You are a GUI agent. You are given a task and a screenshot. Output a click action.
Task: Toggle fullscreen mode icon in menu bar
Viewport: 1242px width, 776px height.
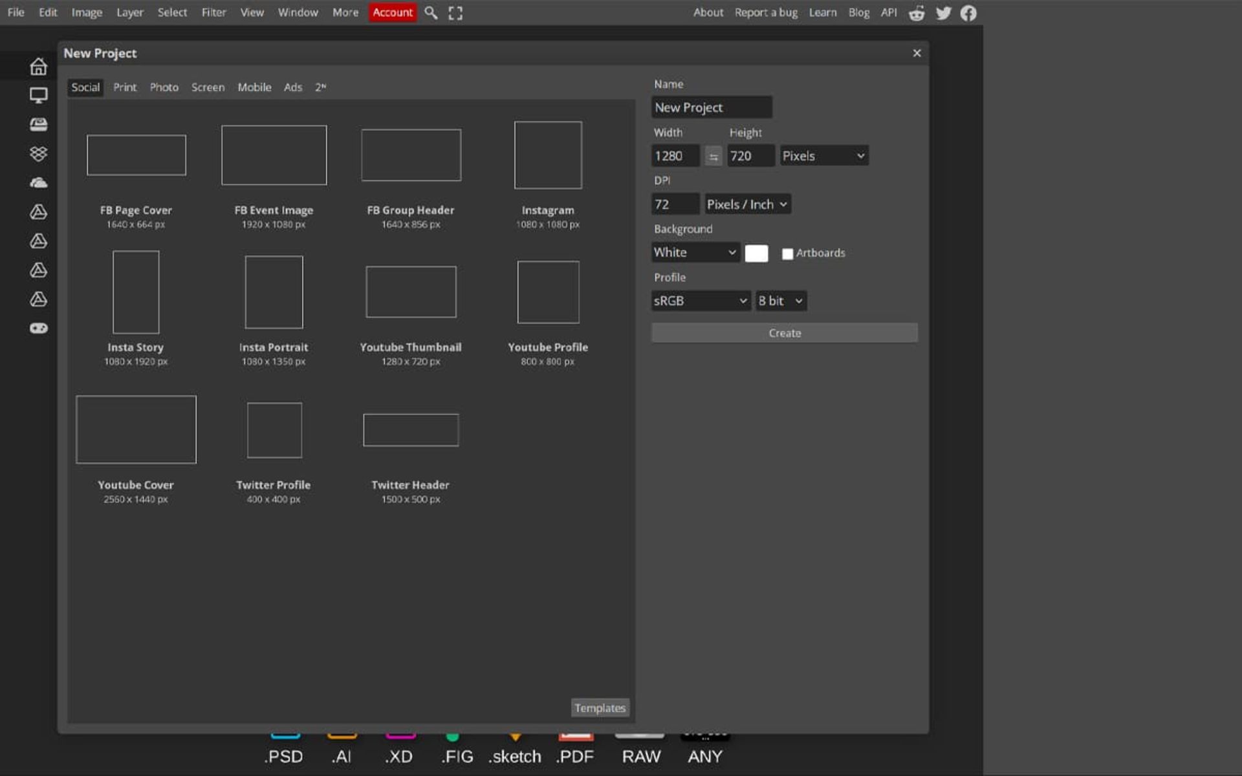coord(455,13)
